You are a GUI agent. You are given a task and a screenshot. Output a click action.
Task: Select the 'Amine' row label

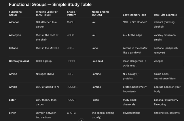[13, 74]
